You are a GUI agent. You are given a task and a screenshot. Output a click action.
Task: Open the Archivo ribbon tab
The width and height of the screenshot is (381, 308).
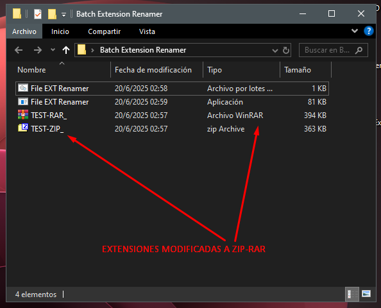coord(24,31)
